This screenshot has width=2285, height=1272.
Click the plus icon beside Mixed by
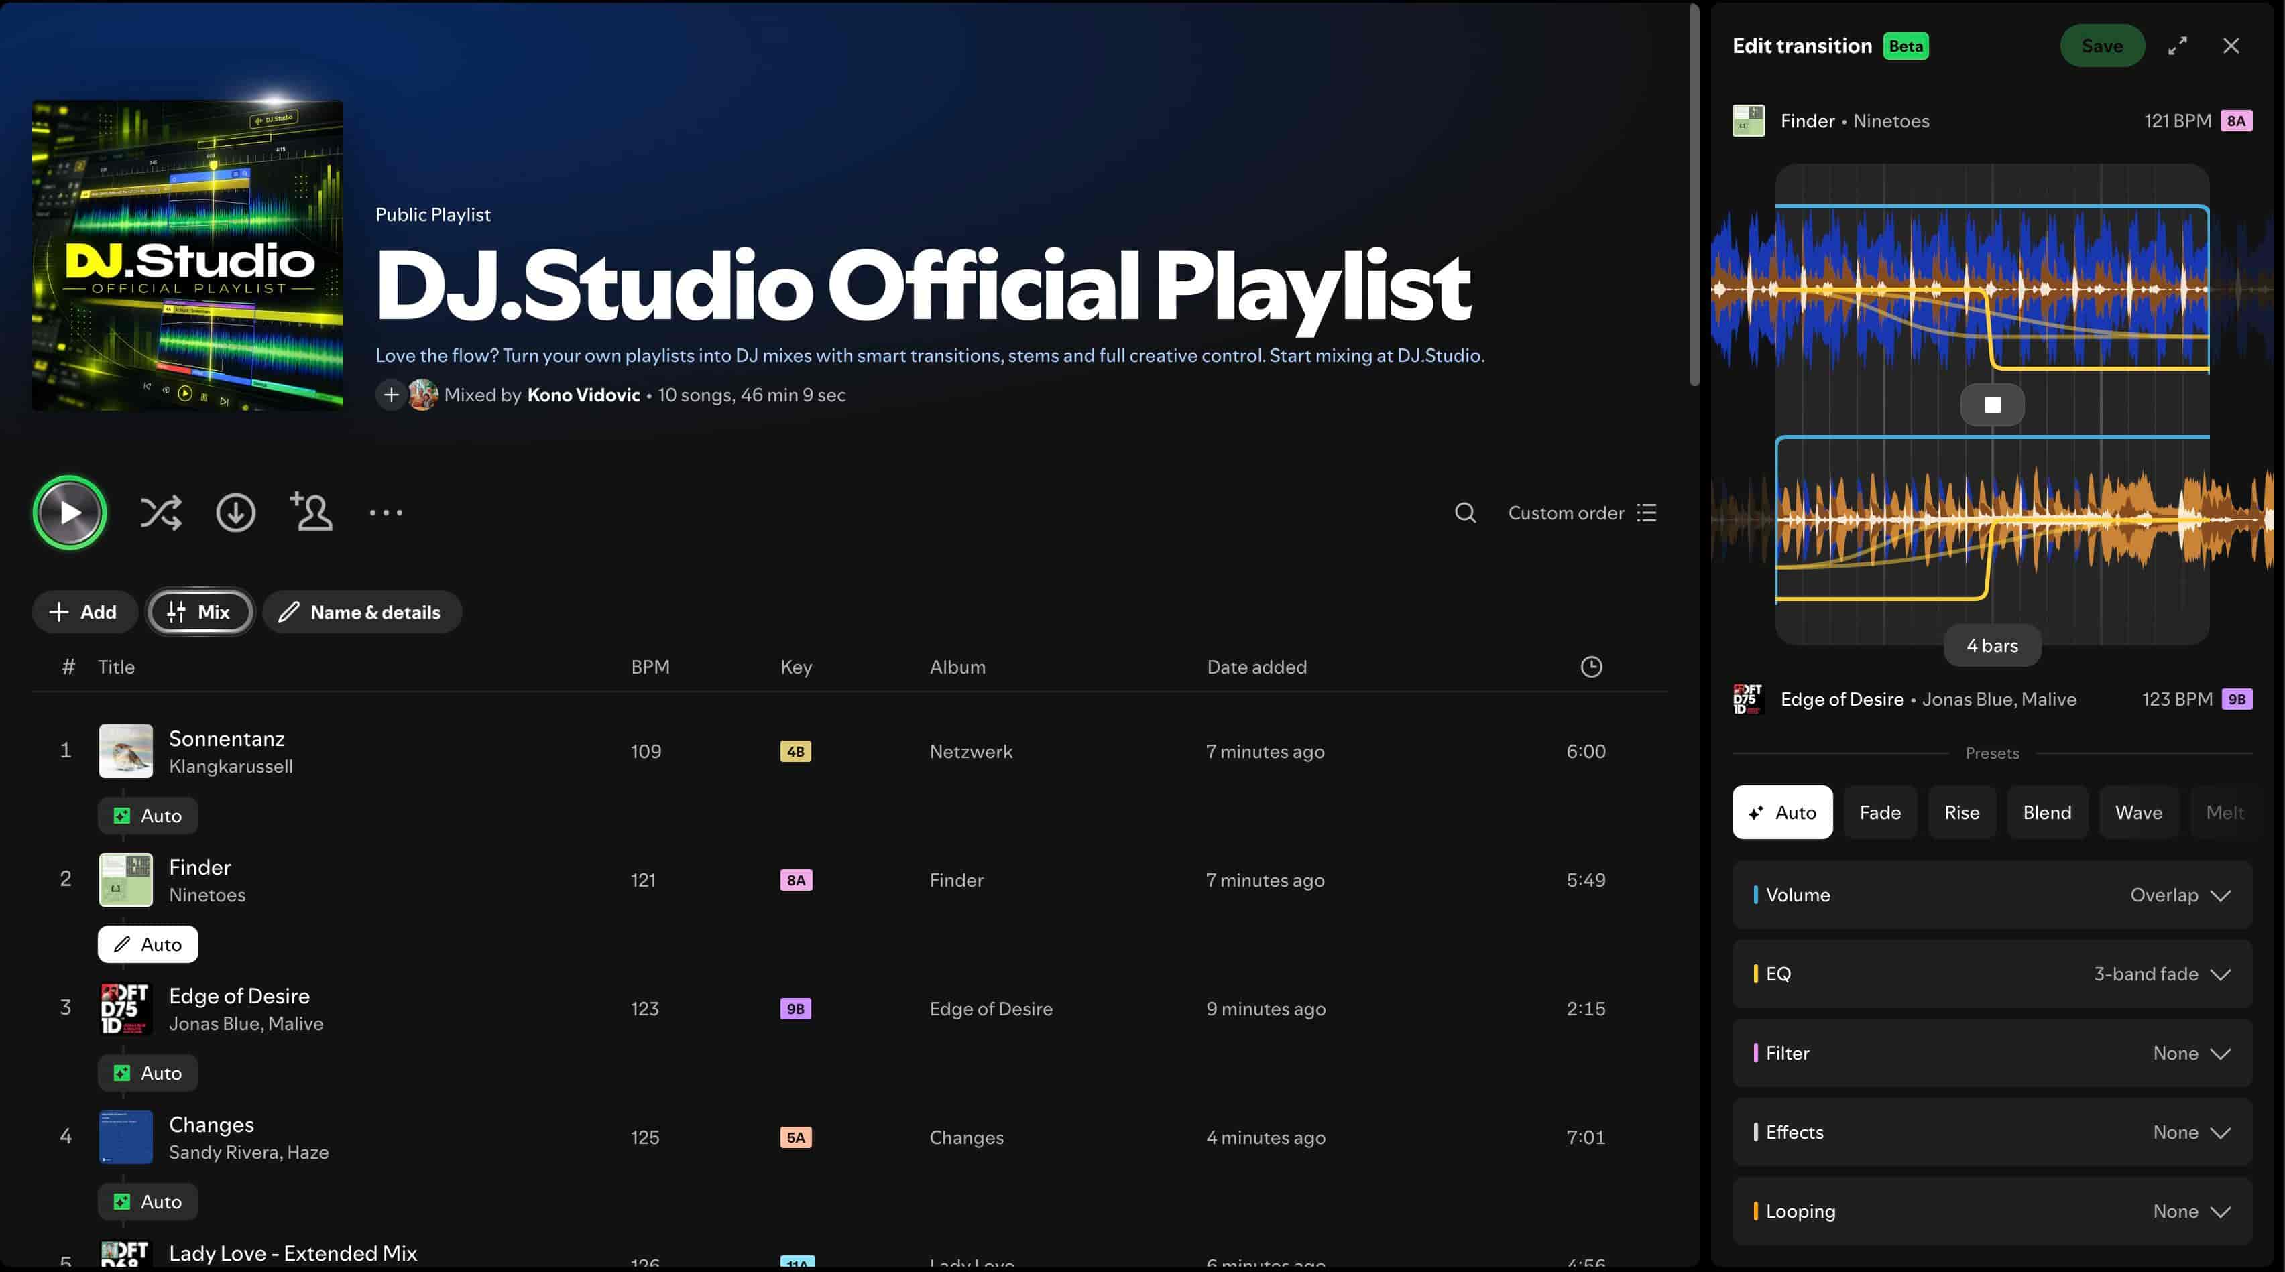390,395
